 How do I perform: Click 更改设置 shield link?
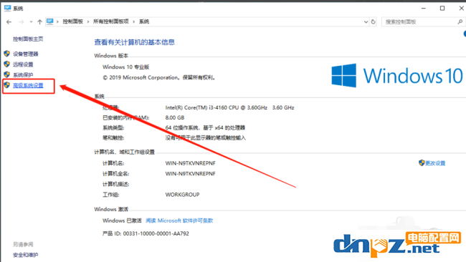click(x=432, y=163)
